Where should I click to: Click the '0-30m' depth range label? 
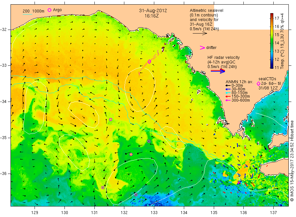click(x=237, y=85)
